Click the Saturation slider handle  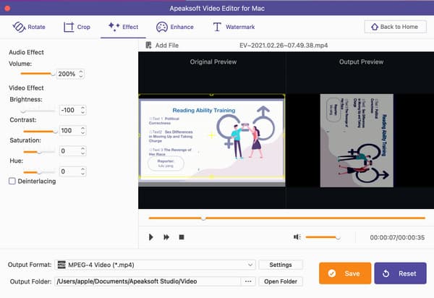(39, 152)
